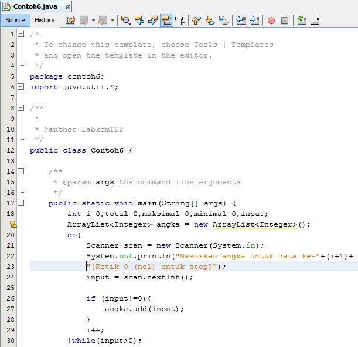Screen dimensions: 358x347
Task: Click 'Masukkan angka untuk data ke-' string
Action: pos(248,256)
